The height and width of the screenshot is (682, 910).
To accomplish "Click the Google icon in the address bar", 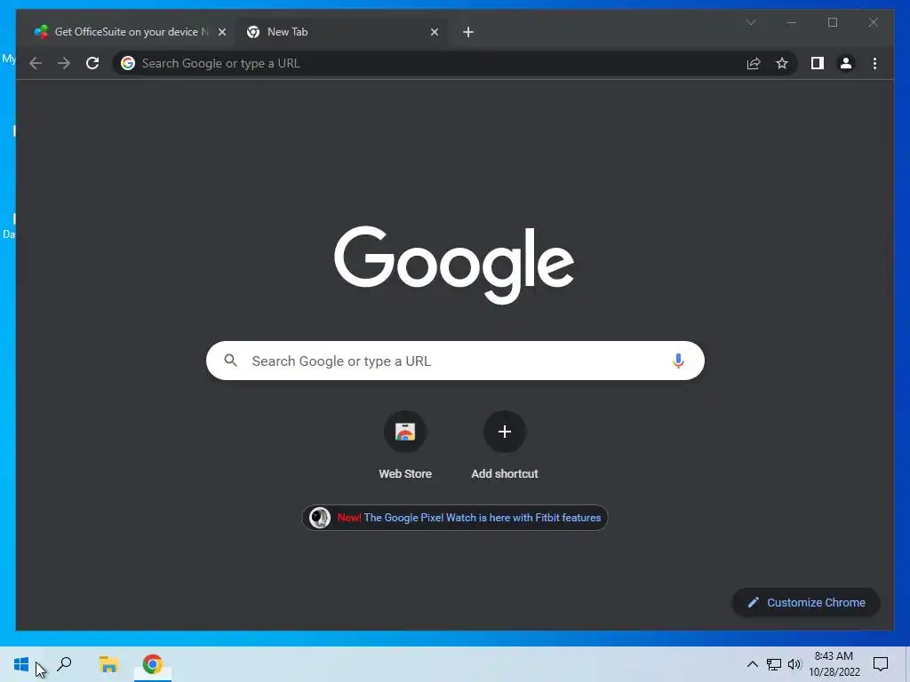I will pos(128,63).
